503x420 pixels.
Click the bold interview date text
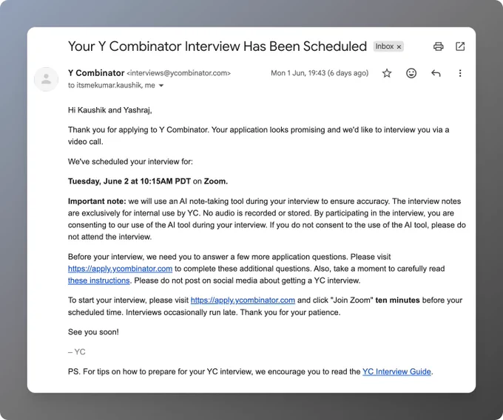point(129,181)
